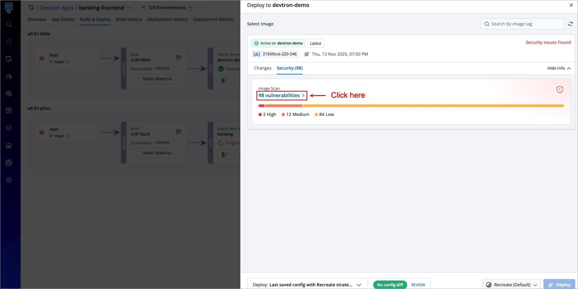578x289 pixels.
Task: Click the security shield alert icon
Action: click(559, 90)
